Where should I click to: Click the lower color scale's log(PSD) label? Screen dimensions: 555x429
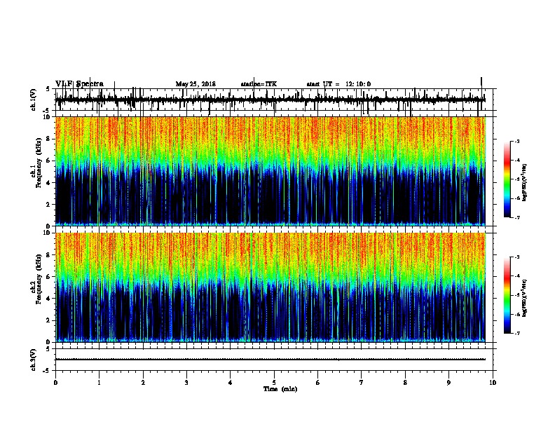(x=525, y=298)
